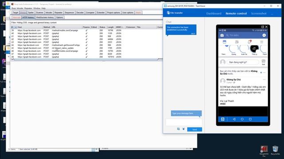Open Messenger icon in Facebook header
This screenshot has height=159, width=284.
click(264, 35)
